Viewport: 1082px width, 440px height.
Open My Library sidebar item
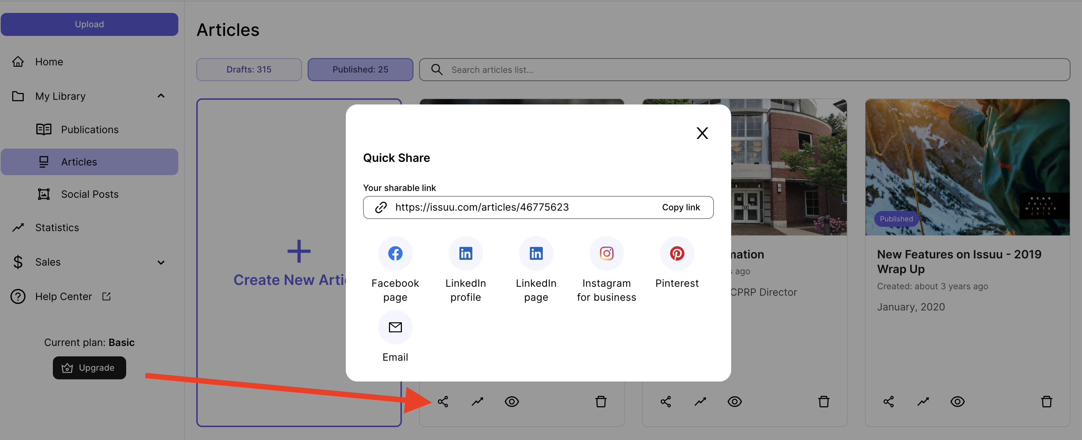click(60, 96)
